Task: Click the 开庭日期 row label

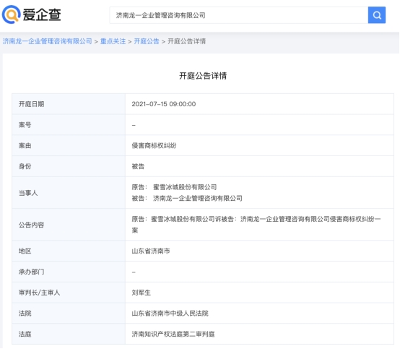Action: [31, 104]
